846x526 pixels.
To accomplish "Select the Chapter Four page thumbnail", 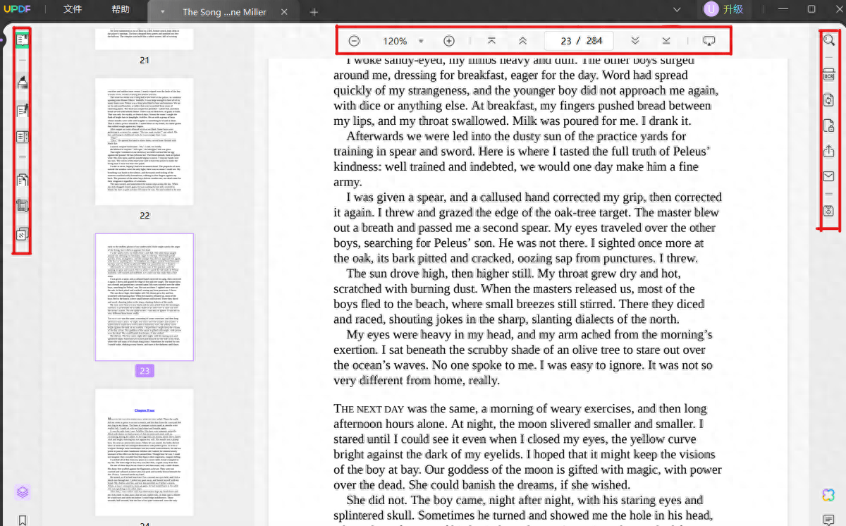I will [x=145, y=452].
